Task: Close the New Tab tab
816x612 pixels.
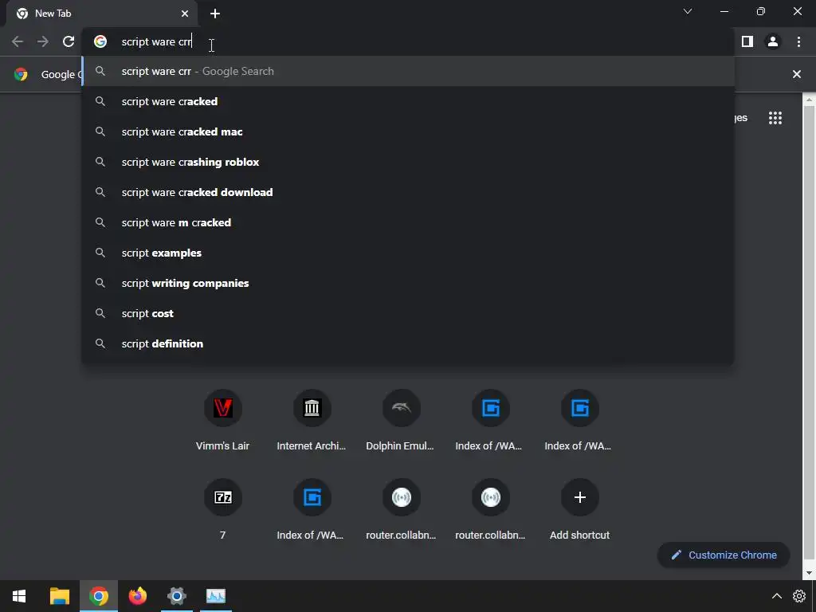Action: point(185,14)
